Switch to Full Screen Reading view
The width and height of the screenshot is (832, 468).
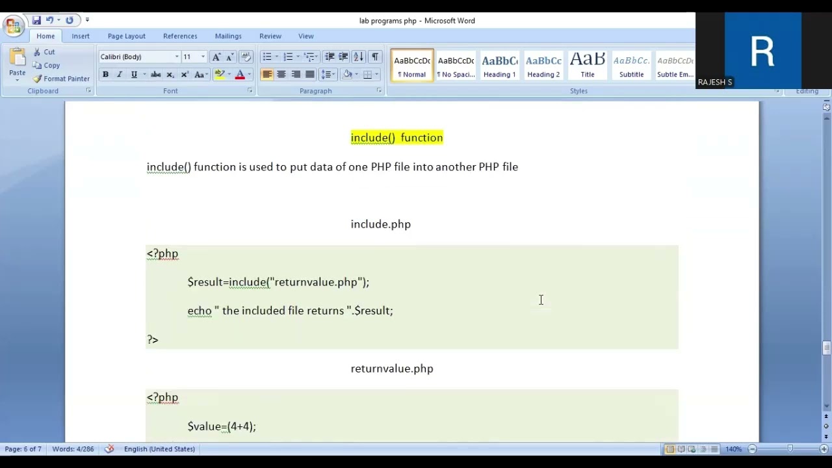coord(681,449)
